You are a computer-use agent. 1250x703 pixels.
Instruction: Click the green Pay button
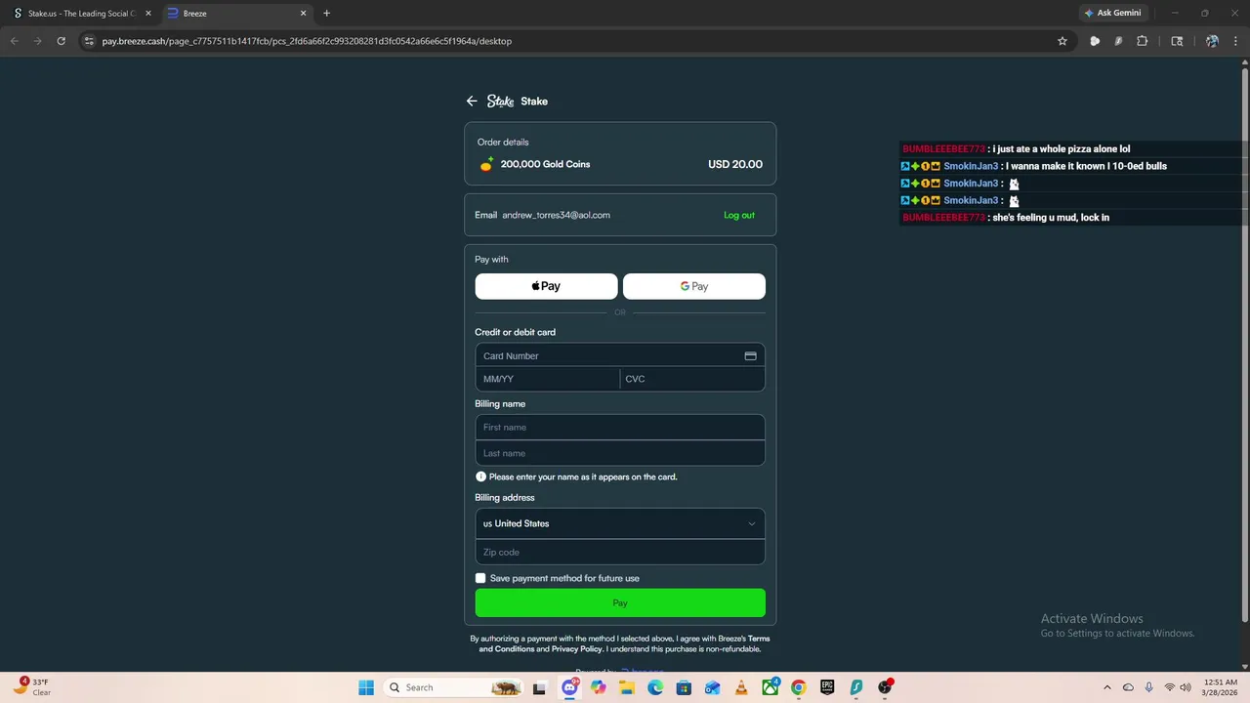coord(620,602)
